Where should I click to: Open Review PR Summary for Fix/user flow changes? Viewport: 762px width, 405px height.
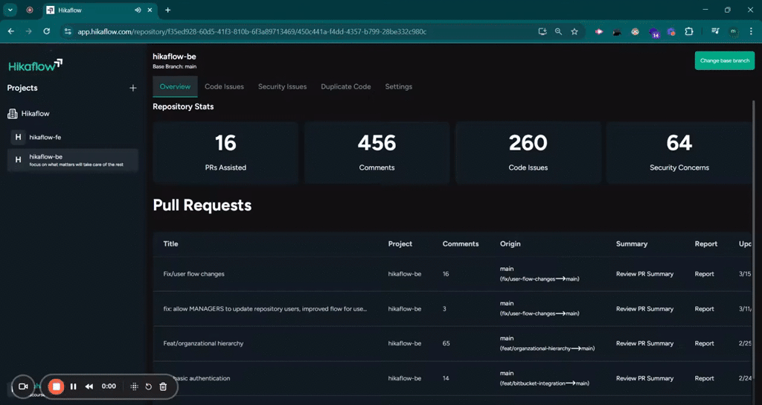point(644,274)
